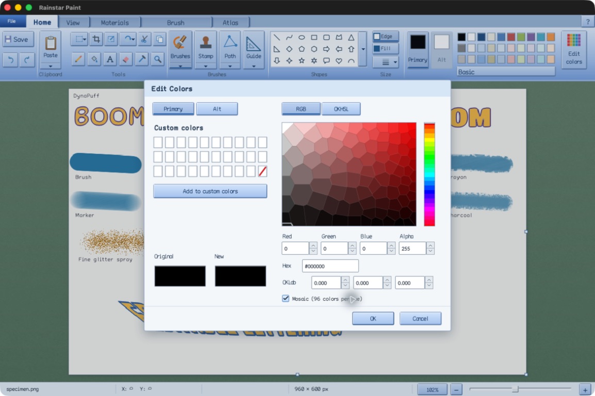Image resolution: width=595 pixels, height=396 pixels.
Task: Toggle the Fill shape option
Action: (x=386, y=48)
